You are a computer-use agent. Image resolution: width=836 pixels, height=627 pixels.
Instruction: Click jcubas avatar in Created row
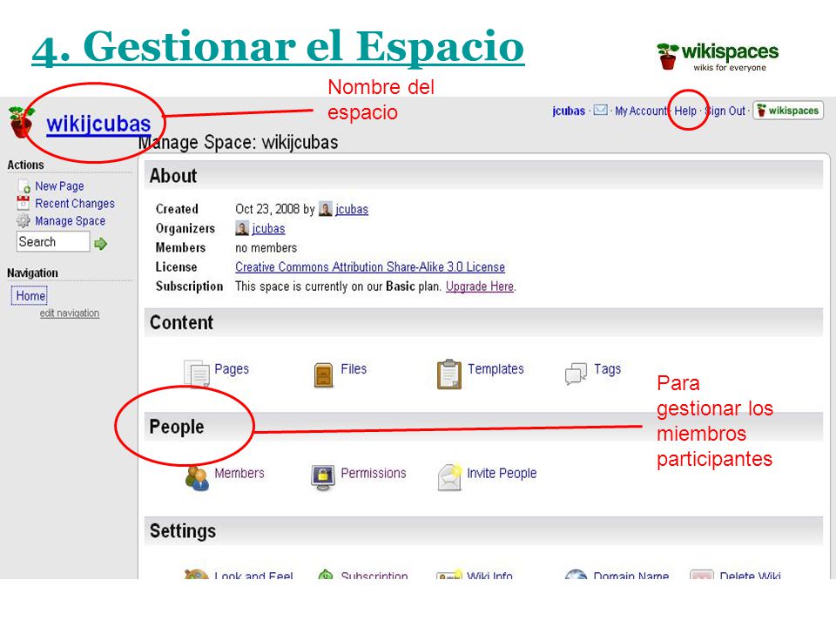pos(325,209)
